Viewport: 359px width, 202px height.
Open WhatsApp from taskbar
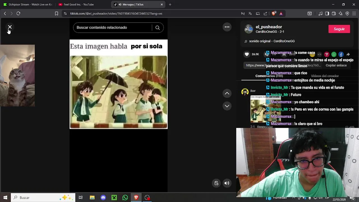coord(125,198)
